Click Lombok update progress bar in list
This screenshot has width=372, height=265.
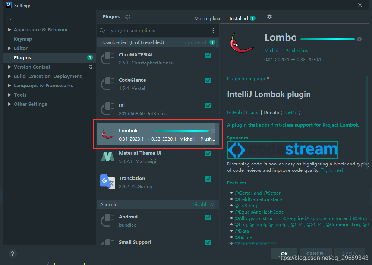click(x=182, y=131)
